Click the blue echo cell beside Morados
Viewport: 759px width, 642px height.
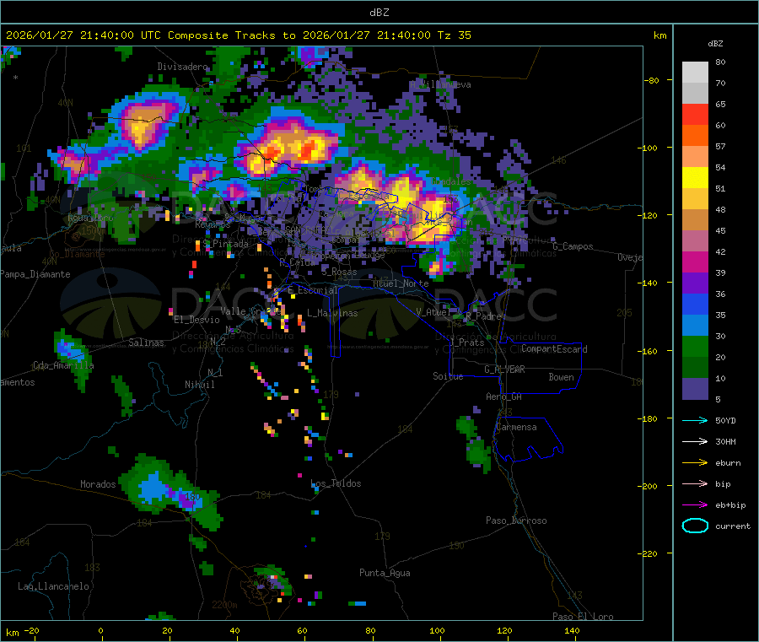coord(154,487)
